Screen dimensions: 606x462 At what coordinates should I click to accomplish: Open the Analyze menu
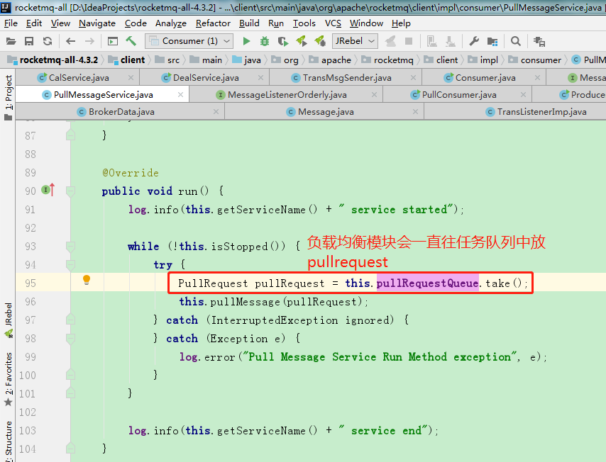coord(171,23)
